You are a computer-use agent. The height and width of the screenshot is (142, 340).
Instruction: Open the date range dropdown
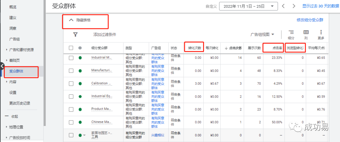(248, 6)
